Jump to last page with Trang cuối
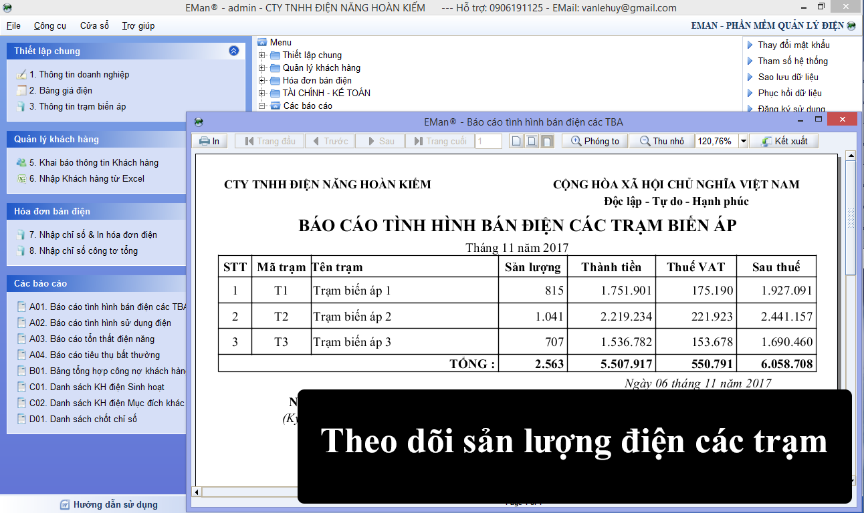 [x=440, y=141]
